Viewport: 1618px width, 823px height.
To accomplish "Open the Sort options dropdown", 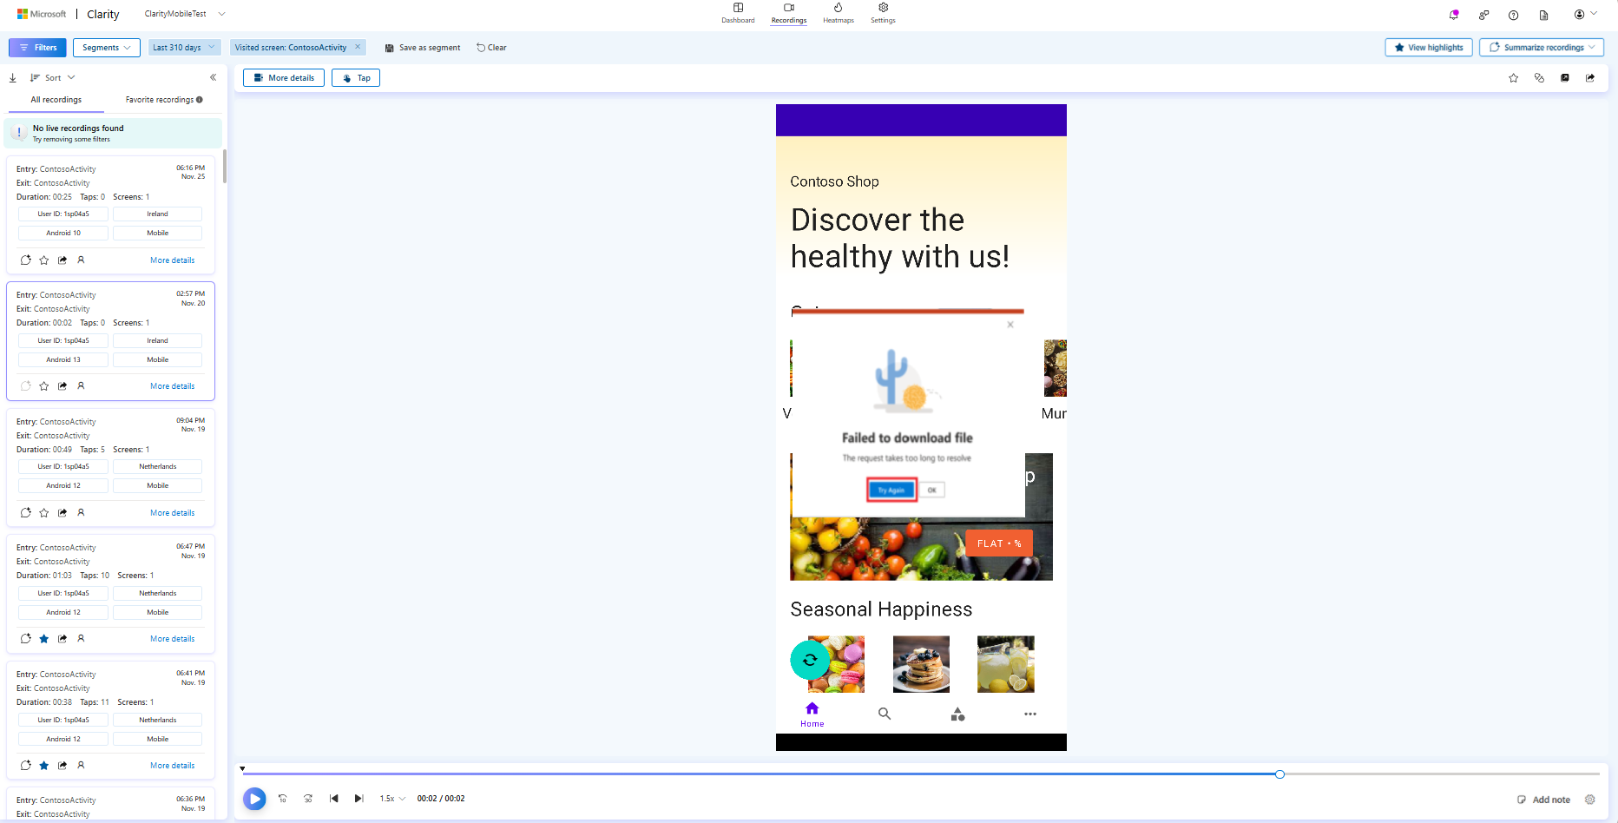I will pos(53,77).
